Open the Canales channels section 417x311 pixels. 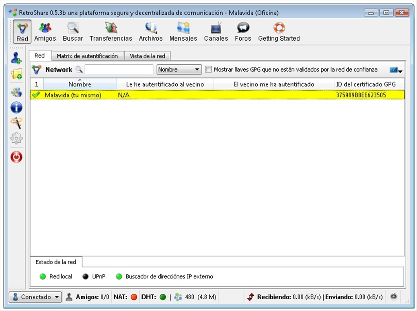[216, 32]
